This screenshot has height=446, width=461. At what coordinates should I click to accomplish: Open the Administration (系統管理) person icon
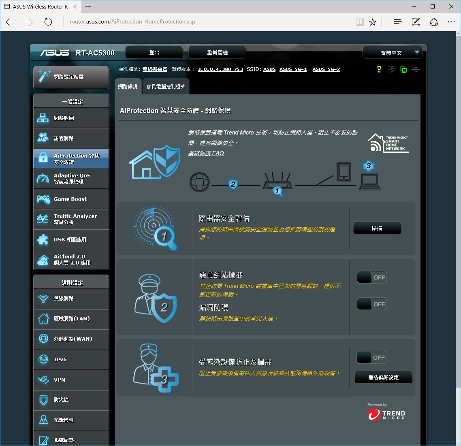[43, 420]
